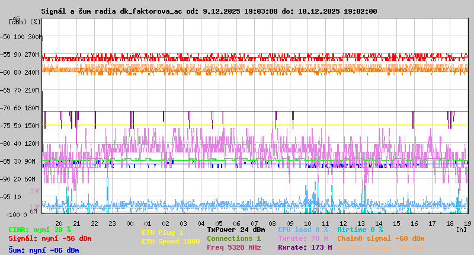Viewport: 474px width, 255px height.
Task: Click the TxPower 24 dBm legend label
Action: tap(236, 230)
